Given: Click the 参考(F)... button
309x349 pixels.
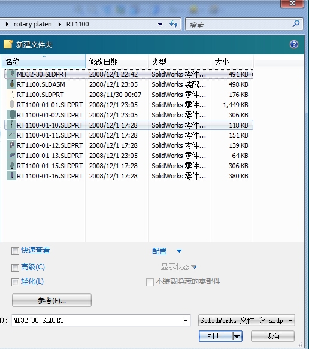Looking at the screenshot, I should (51, 301).
